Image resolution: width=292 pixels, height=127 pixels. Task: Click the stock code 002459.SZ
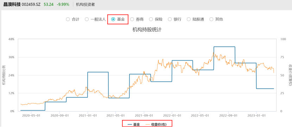31,5
